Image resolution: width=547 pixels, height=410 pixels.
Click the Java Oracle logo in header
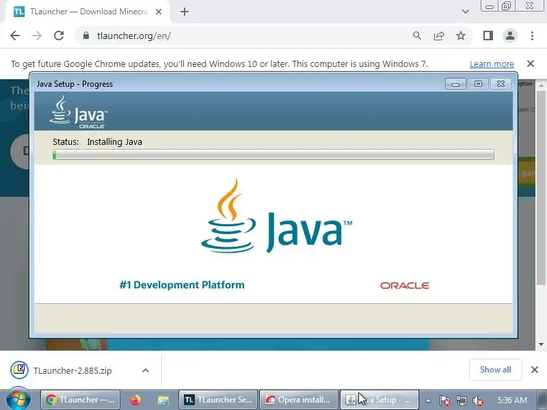coord(79,111)
